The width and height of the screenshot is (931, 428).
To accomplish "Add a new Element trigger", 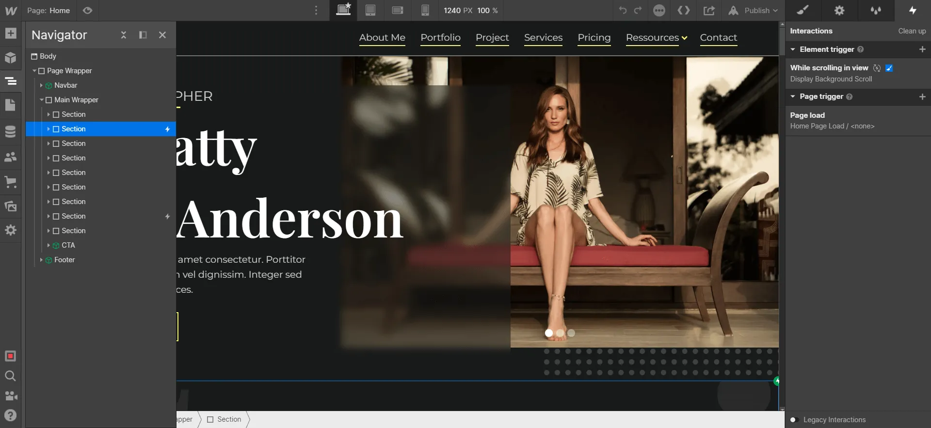I will pos(922,49).
